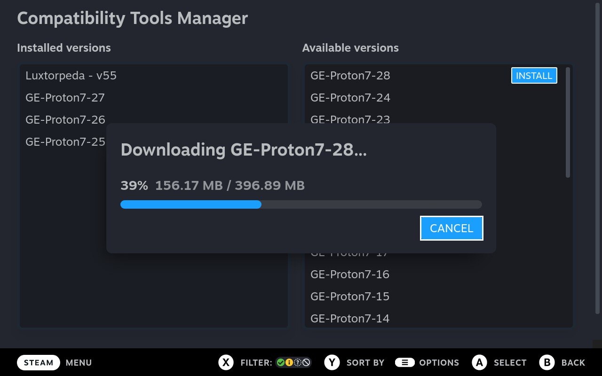Open OPTIONS in footer
The height and width of the screenshot is (376, 602).
tap(439, 363)
